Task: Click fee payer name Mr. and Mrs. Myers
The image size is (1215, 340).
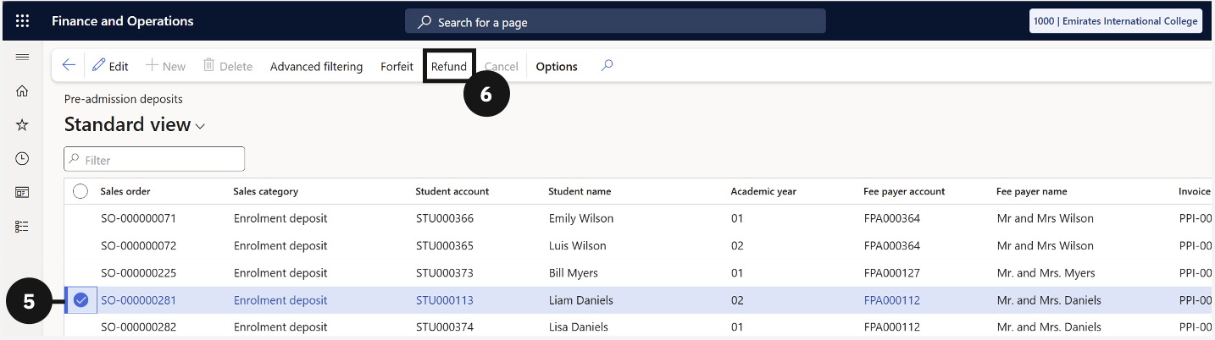Action: click(1046, 273)
